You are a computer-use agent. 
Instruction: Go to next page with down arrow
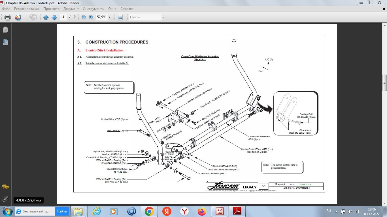[x=54, y=17]
